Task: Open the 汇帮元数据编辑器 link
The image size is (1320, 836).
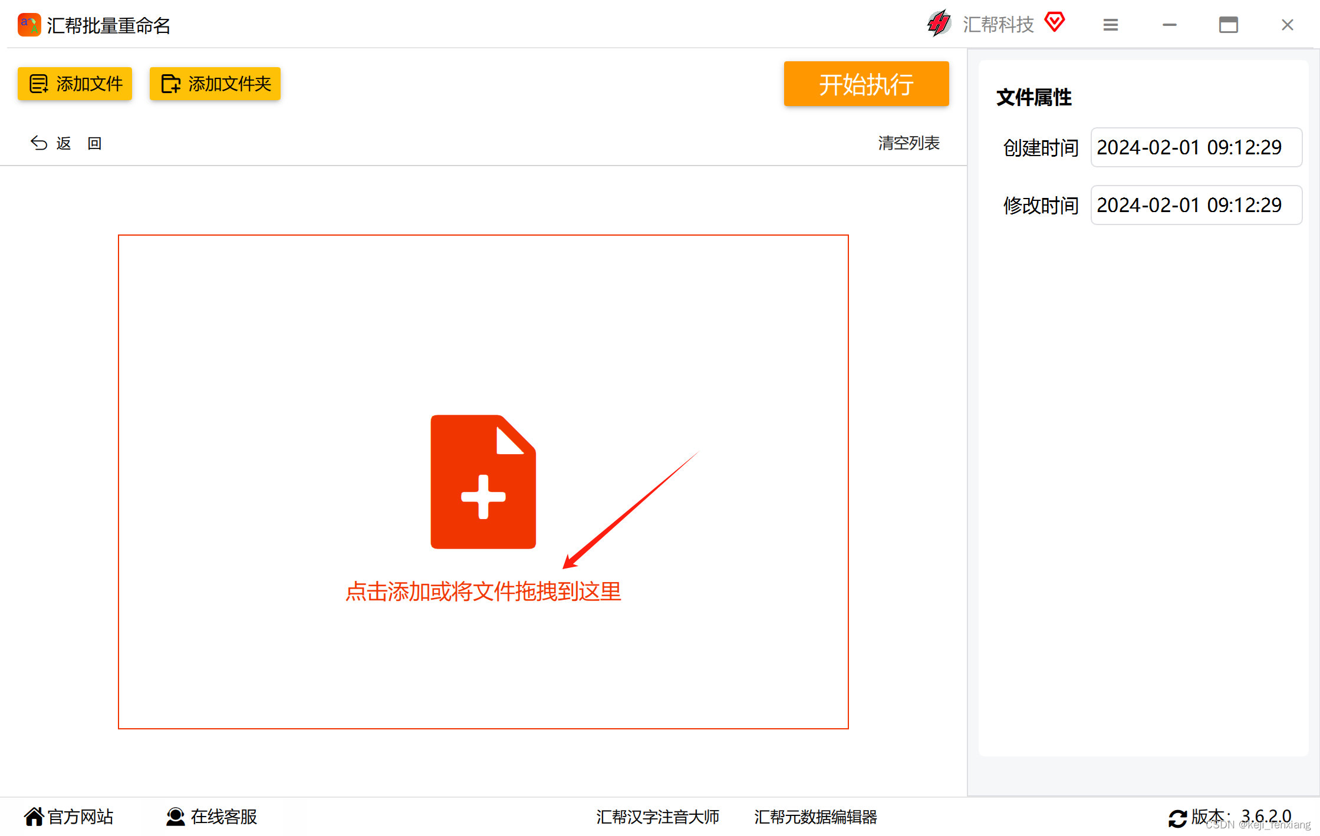Action: coord(816,817)
